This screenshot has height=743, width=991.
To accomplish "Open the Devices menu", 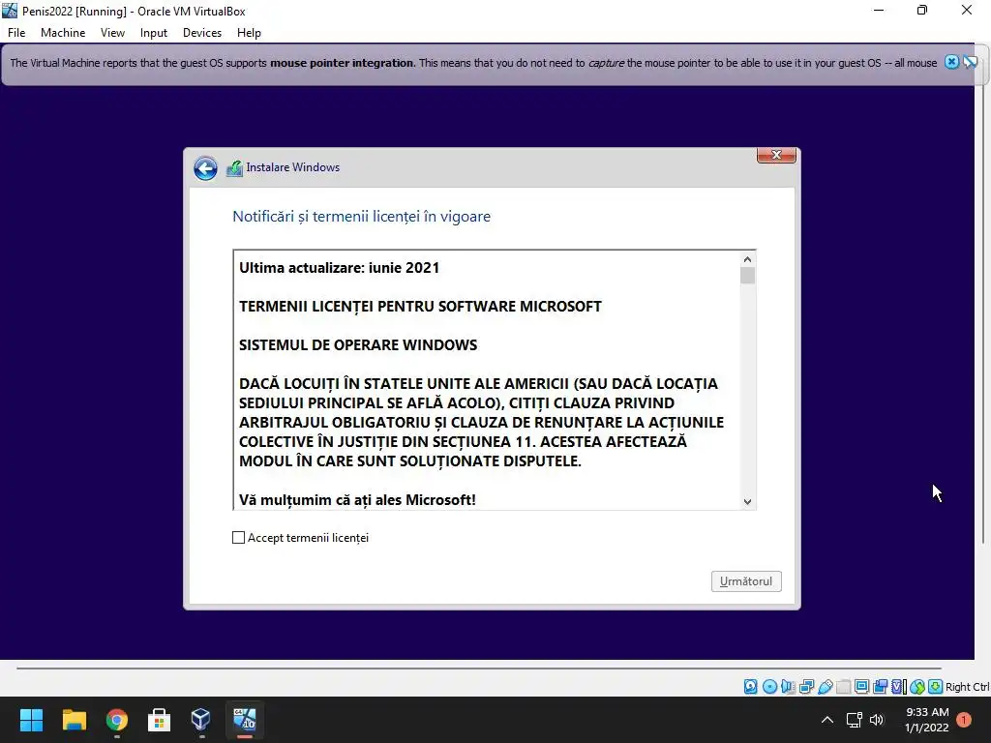I will pos(202,33).
